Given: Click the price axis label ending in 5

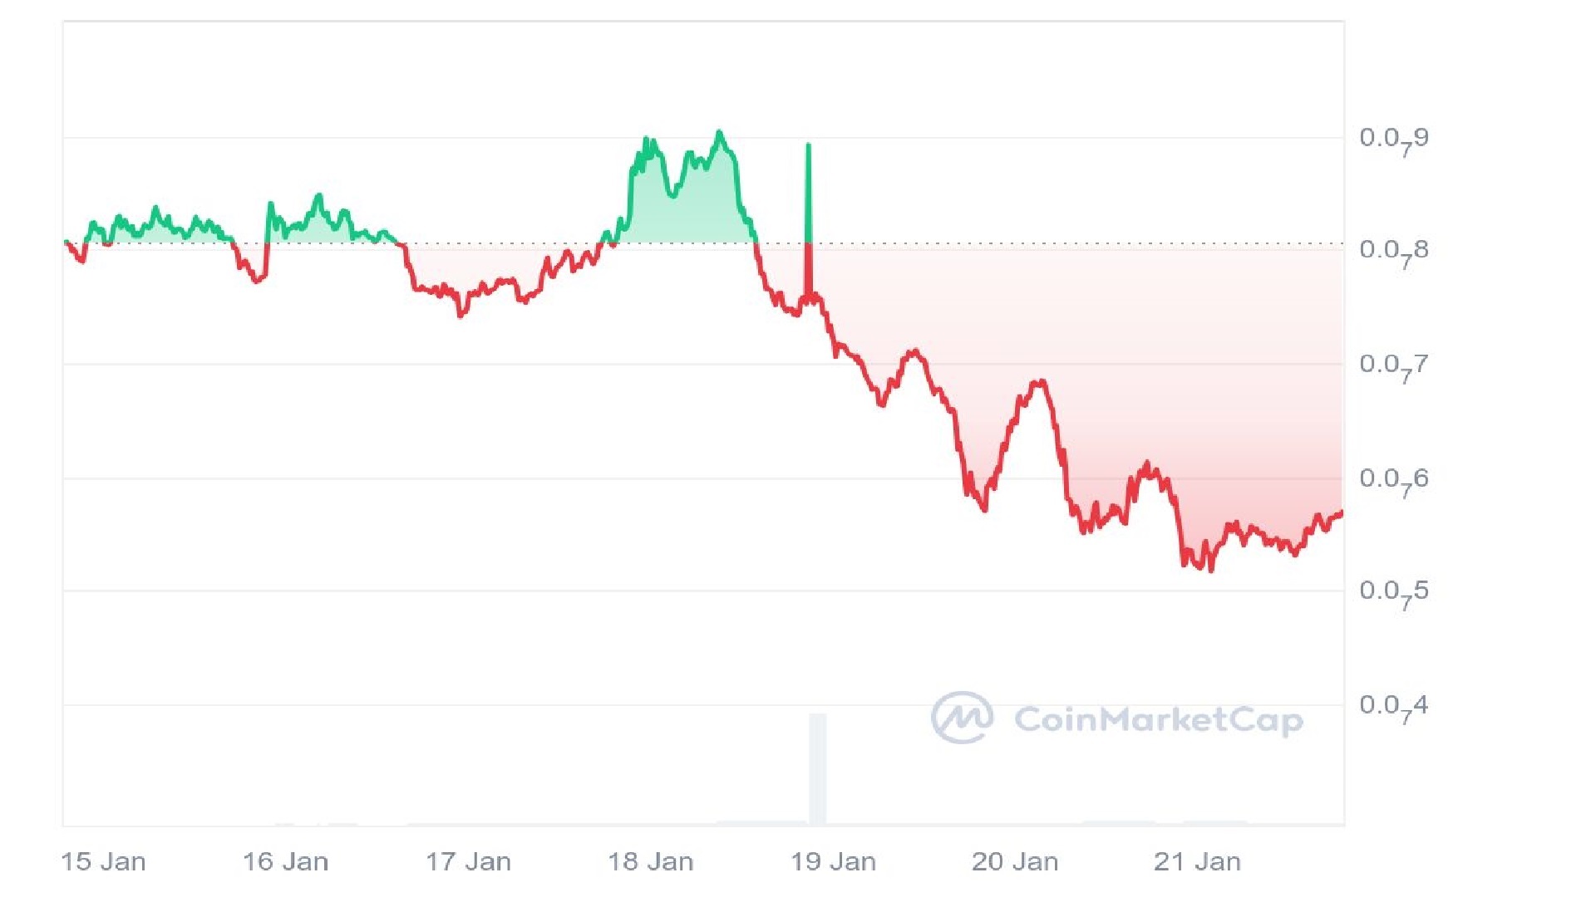Looking at the screenshot, I should pyautogui.click(x=1394, y=592).
